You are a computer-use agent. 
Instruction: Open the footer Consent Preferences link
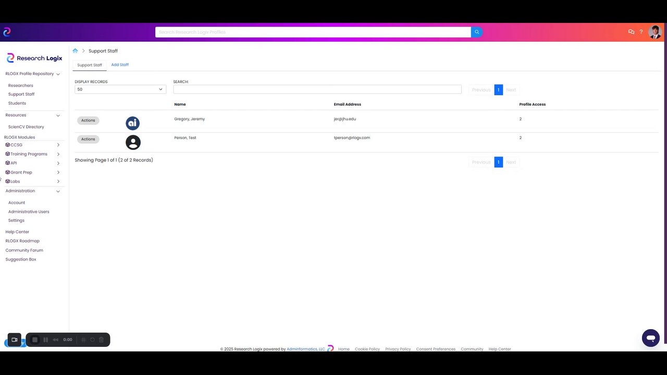tap(436, 349)
